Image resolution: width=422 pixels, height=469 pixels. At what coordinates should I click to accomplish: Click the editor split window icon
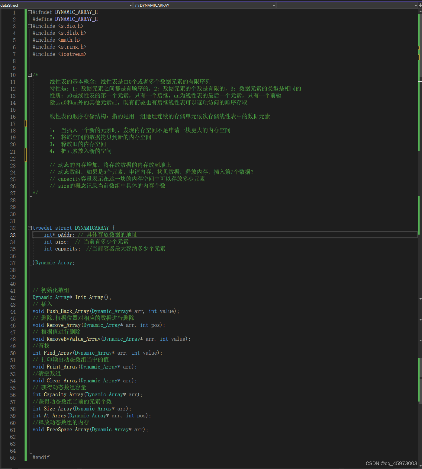pyautogui.click(x=420, y=5)
